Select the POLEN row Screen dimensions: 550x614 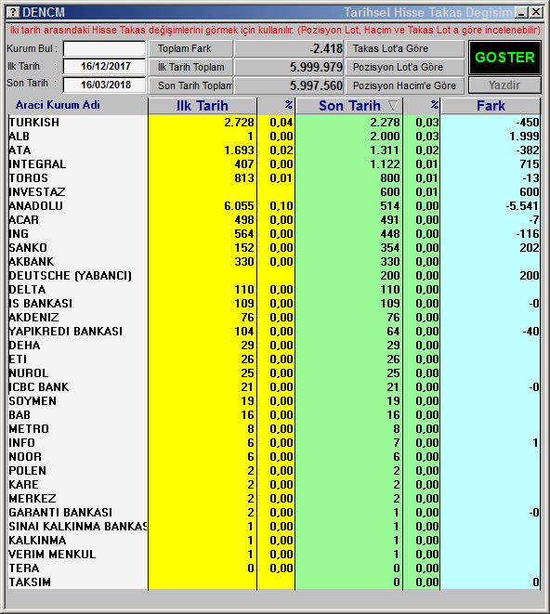click(x=274, y=471)
